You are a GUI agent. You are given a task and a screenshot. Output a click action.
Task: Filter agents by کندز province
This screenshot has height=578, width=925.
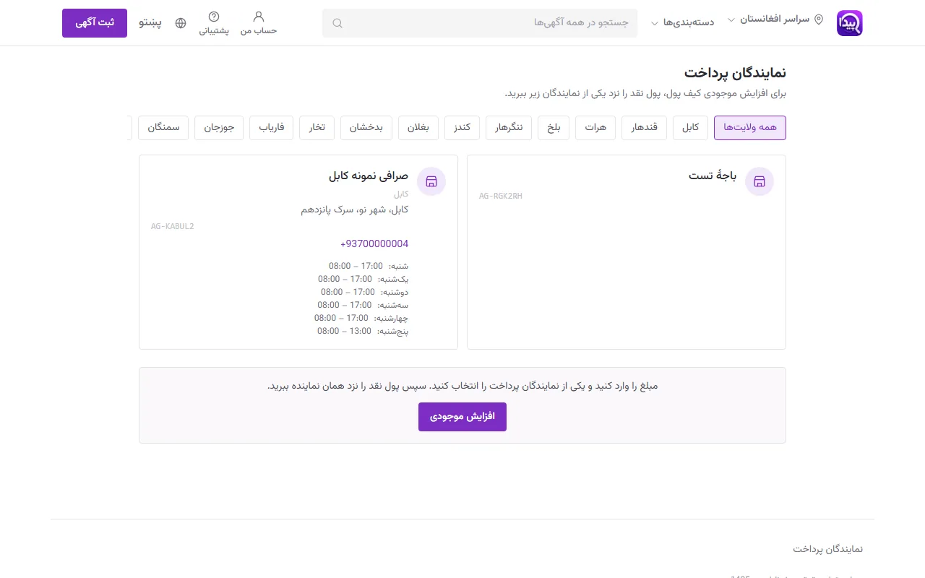462,128
